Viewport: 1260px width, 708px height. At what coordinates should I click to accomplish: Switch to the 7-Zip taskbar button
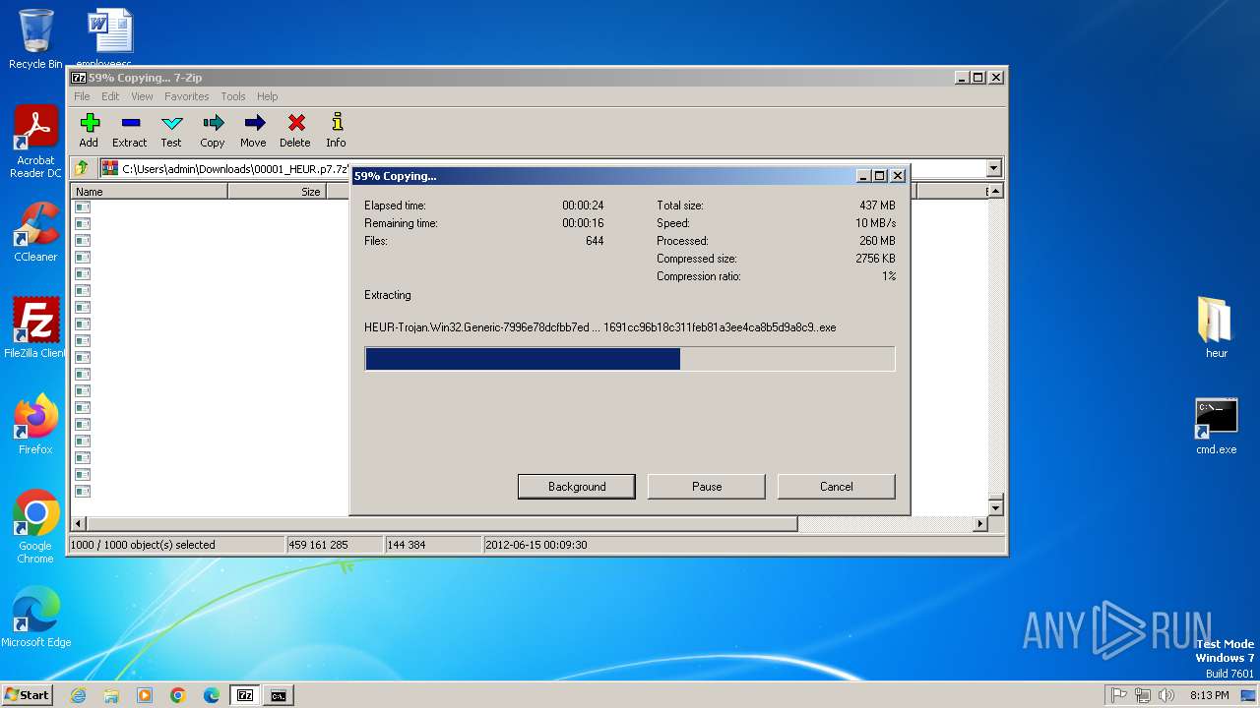pos(245,695)
